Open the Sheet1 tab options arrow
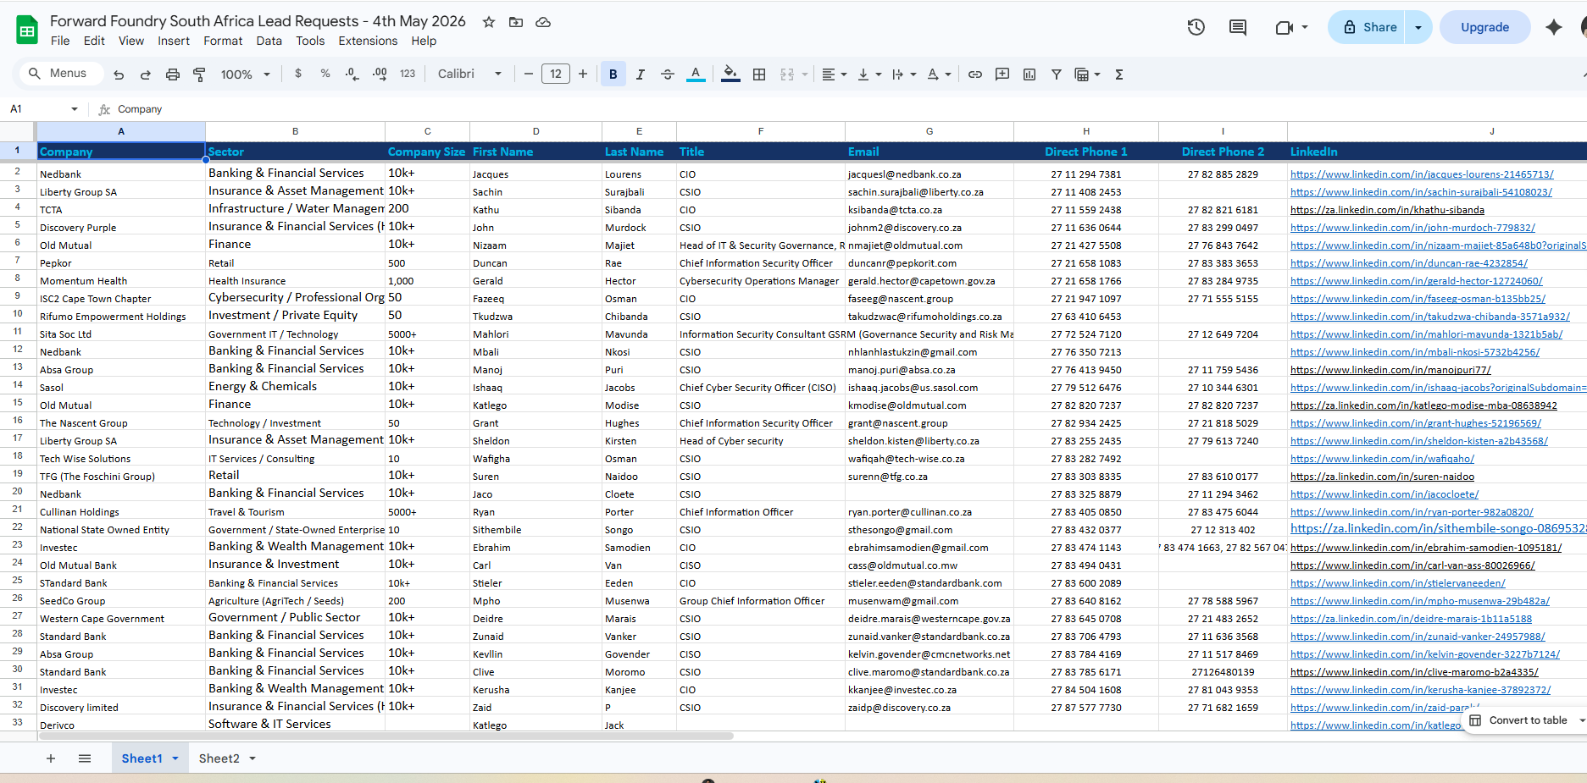This screenshot has width=1587, height=783. coord(175,758)
